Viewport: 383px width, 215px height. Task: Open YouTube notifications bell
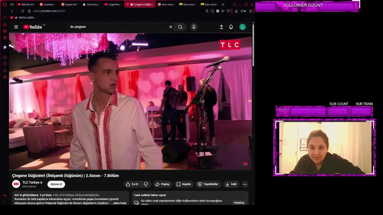click(x=231, y=27)
